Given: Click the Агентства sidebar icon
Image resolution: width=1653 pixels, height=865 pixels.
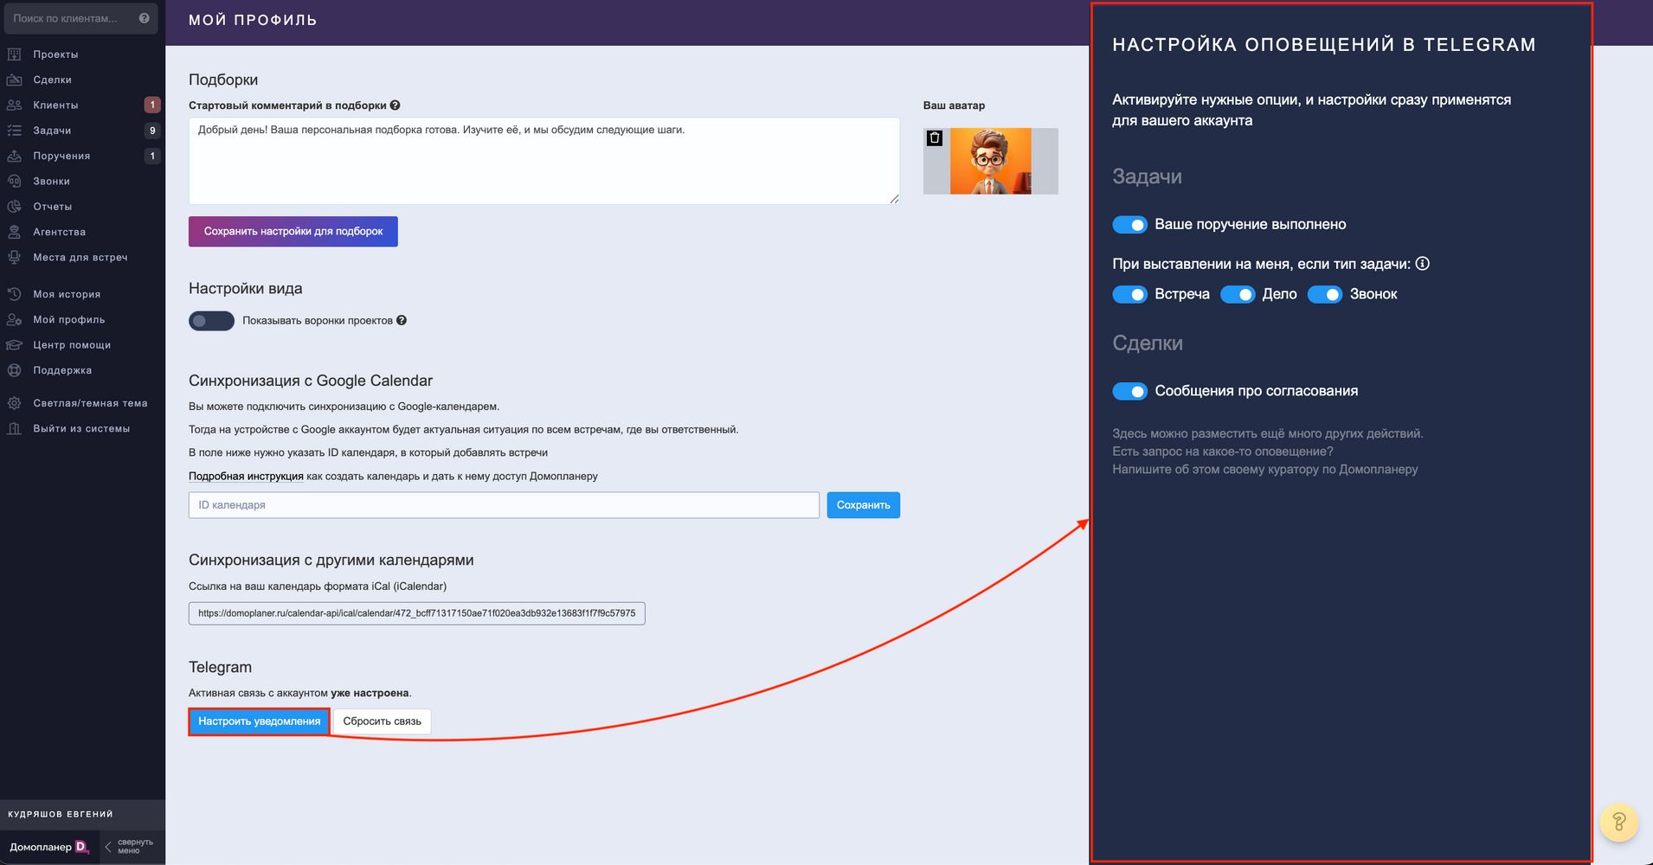Looking at the screenshot, I should point(14,232).
